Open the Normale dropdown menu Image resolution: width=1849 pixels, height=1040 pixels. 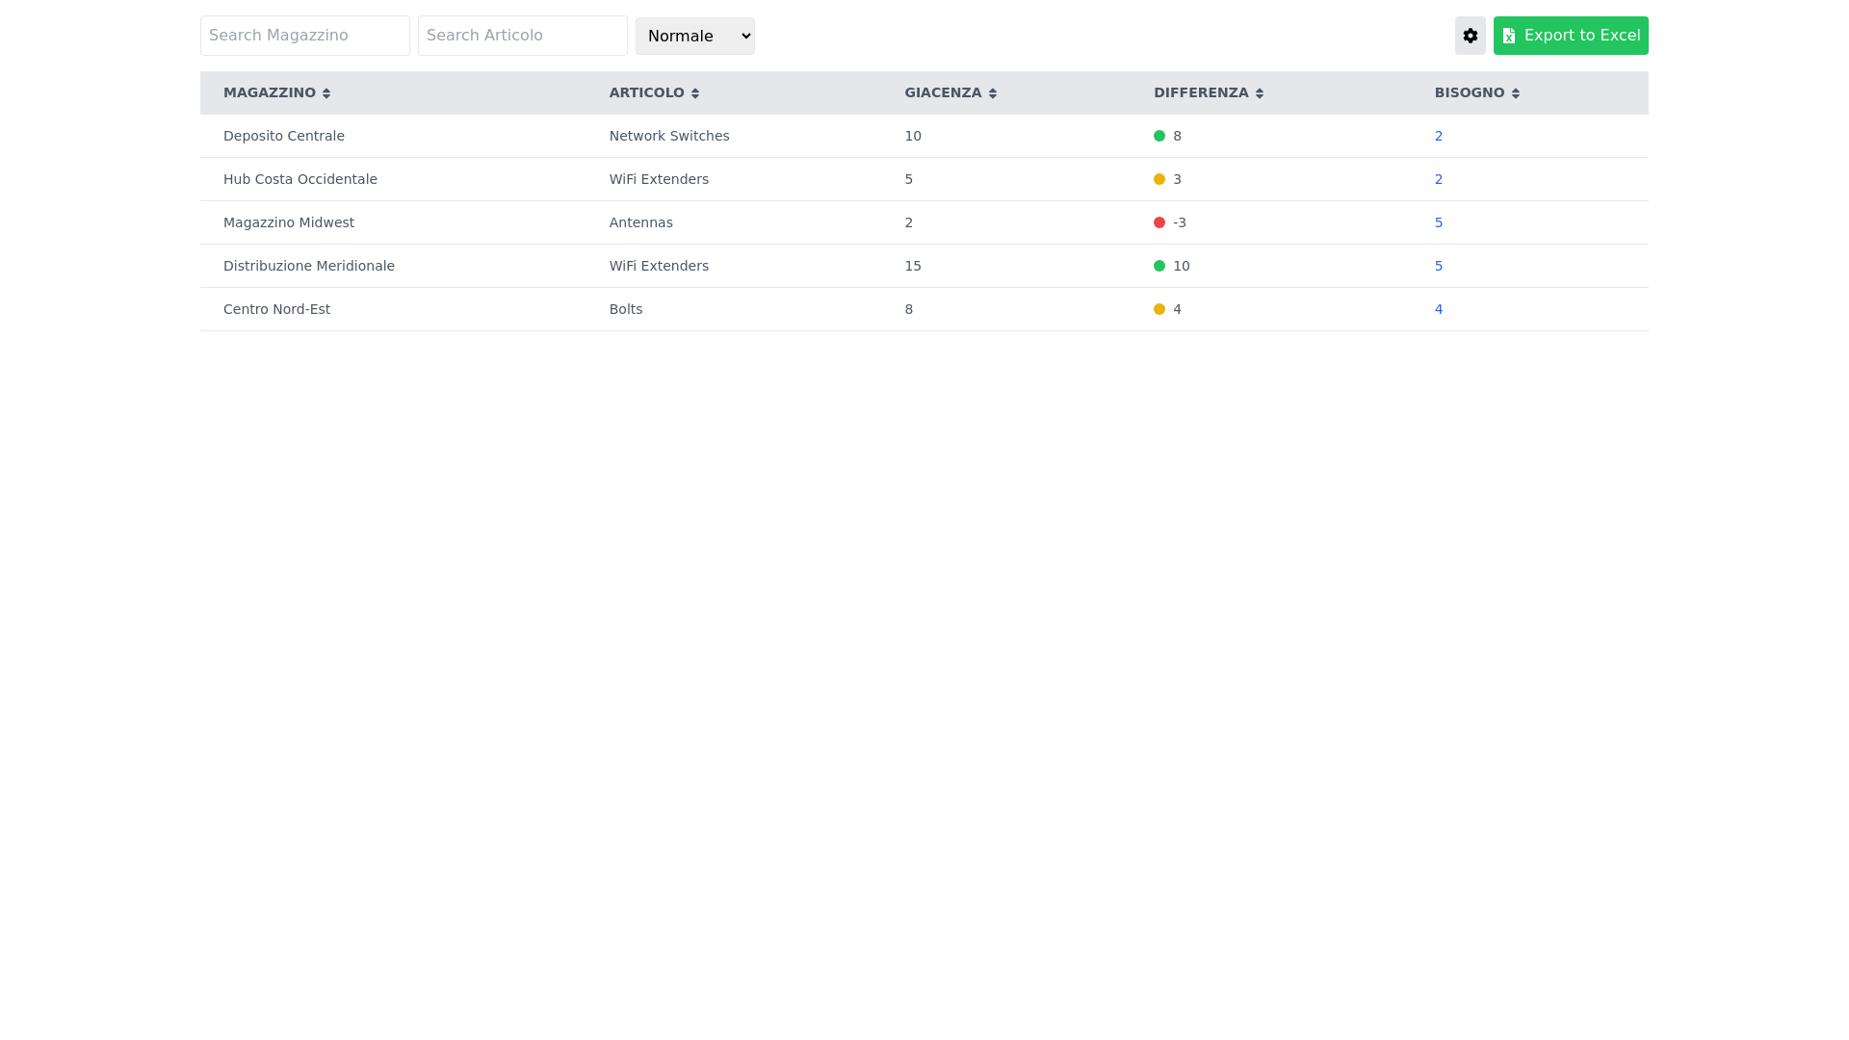click(694, 36)
